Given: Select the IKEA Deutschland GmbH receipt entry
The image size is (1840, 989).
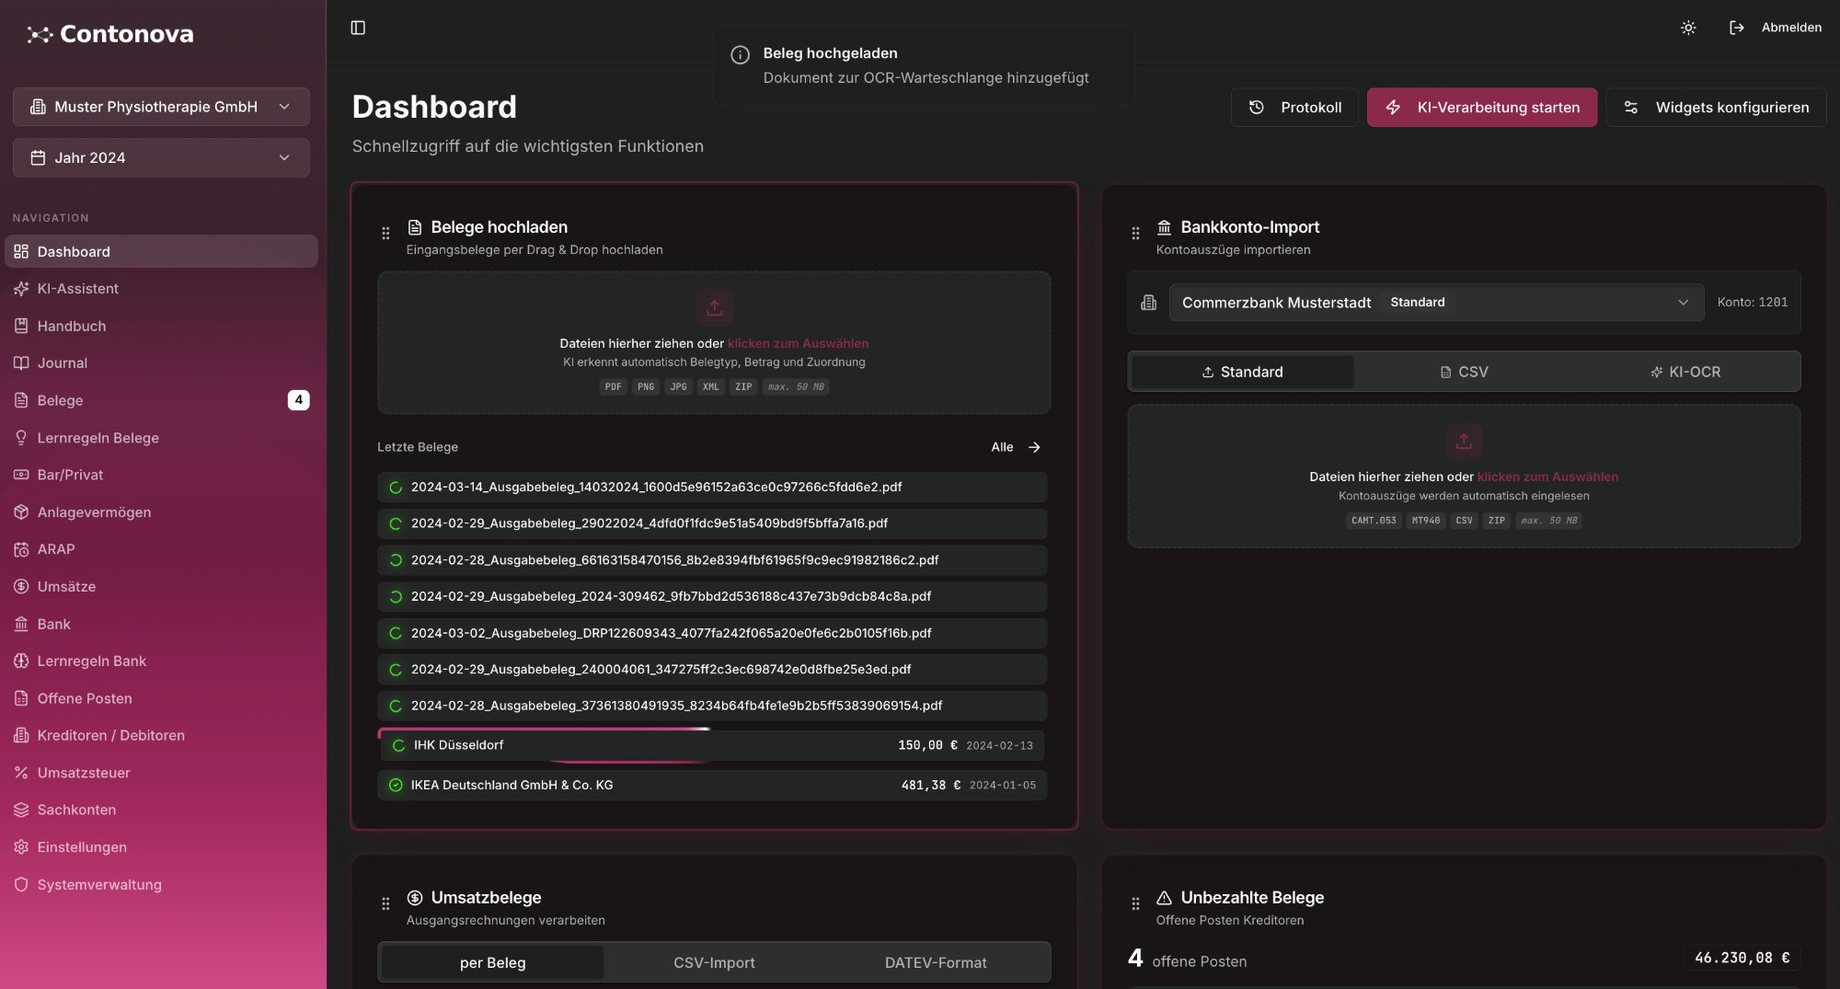Looking at the screenshot, I should tap(711, 785).
